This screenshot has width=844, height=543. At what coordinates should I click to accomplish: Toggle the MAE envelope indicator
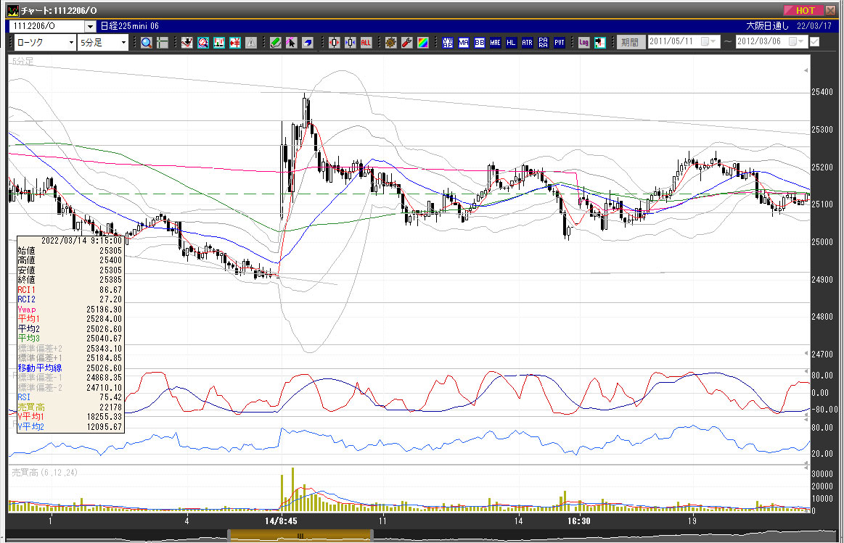tap(495, 43)
